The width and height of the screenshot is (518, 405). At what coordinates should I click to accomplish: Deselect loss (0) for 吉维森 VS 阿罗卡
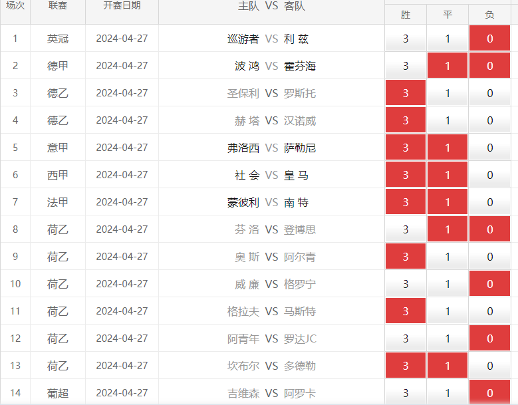(489, 392)
